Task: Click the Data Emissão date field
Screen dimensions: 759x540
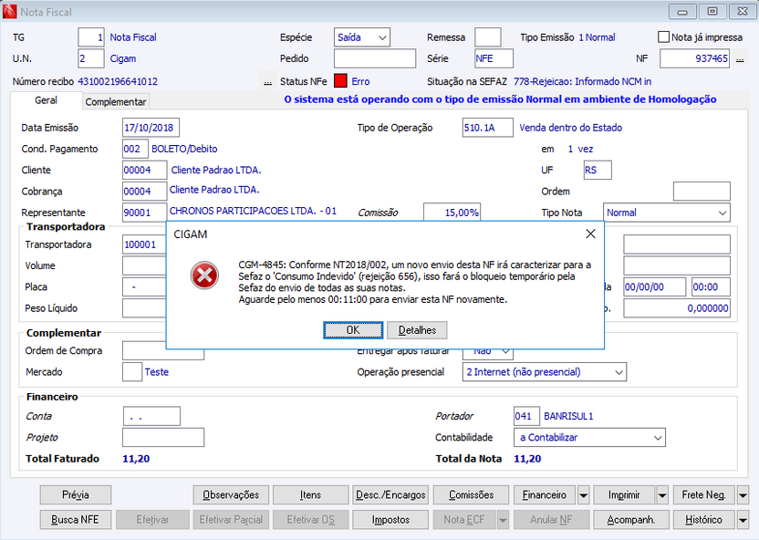Action: (x=151, y=128)
